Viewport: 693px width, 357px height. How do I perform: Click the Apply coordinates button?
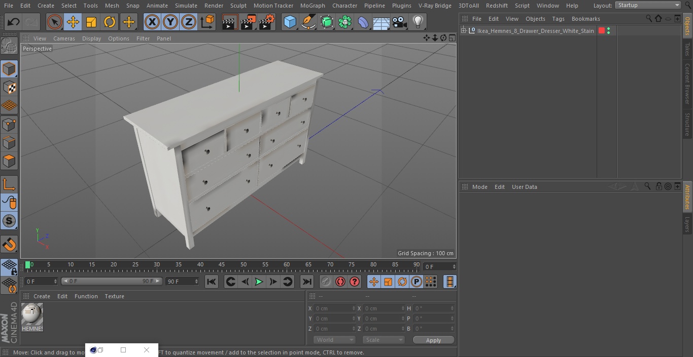(x=433, y=340)
